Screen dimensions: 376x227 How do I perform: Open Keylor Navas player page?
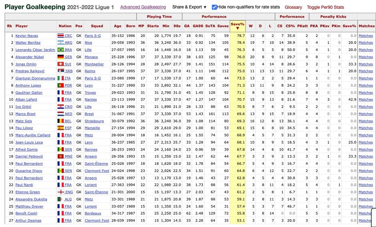point(26,36)
